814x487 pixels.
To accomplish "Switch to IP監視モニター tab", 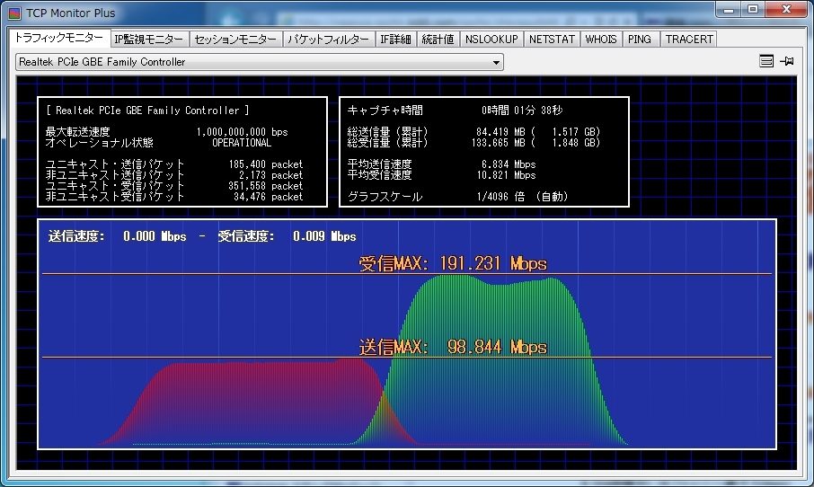I will pyautogui.click(x=149, y=40).
